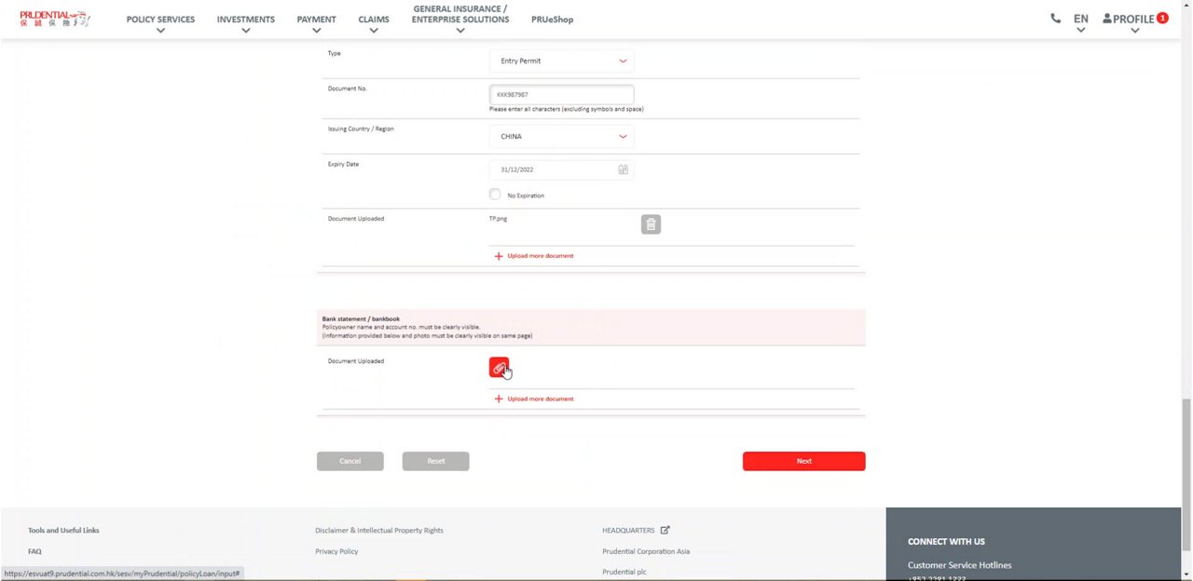Screen dimensions: 1193x581
Task: Delete the uploaded TP.png document
Action: pyautogui.click(x=651, y=224)
